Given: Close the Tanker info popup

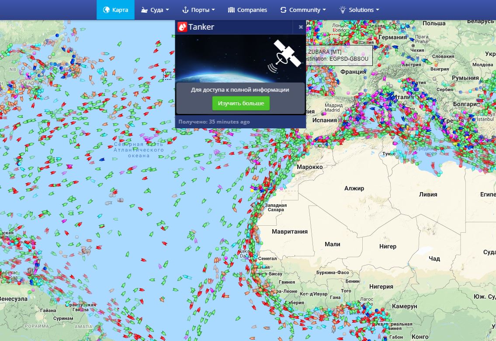Looking at the screenshot, I should point(301,27).
